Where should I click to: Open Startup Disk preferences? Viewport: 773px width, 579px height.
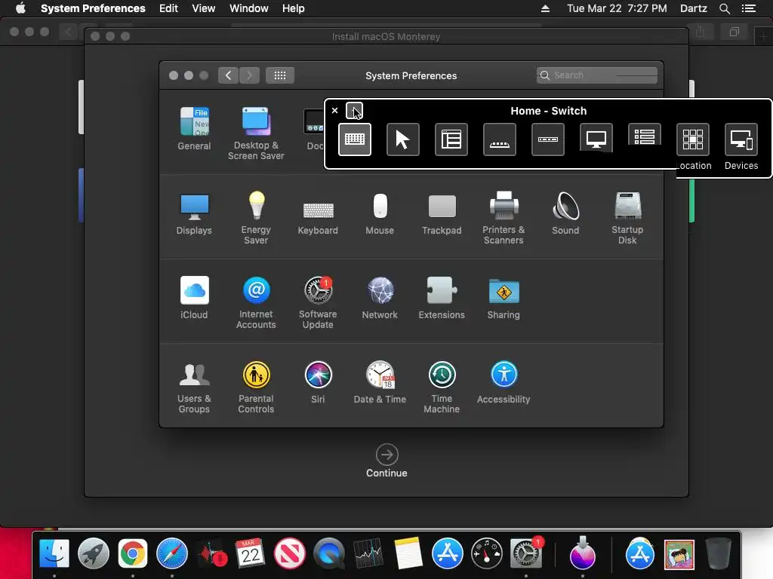click(627, 218)
